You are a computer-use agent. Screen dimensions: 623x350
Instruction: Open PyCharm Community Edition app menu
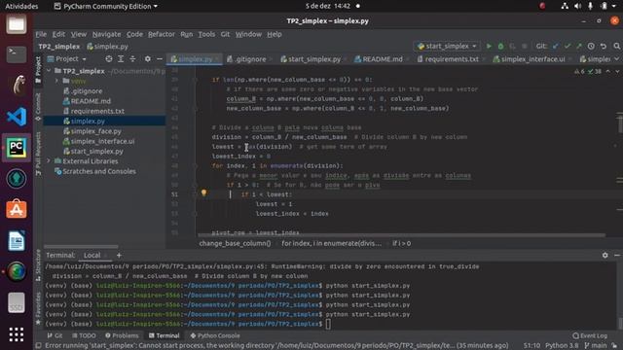106,7
